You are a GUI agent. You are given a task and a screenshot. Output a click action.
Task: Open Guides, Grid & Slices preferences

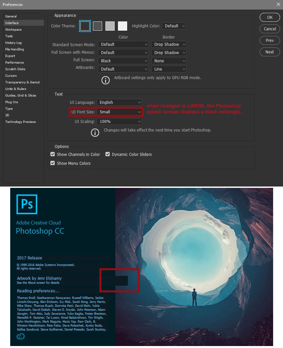click(x=24, y=96)
